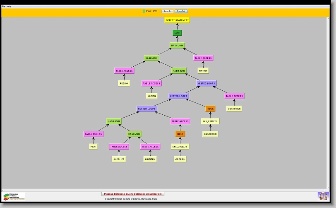
Task: Click the TABLE ACCESS node above REGION
Action: (124, 71)
